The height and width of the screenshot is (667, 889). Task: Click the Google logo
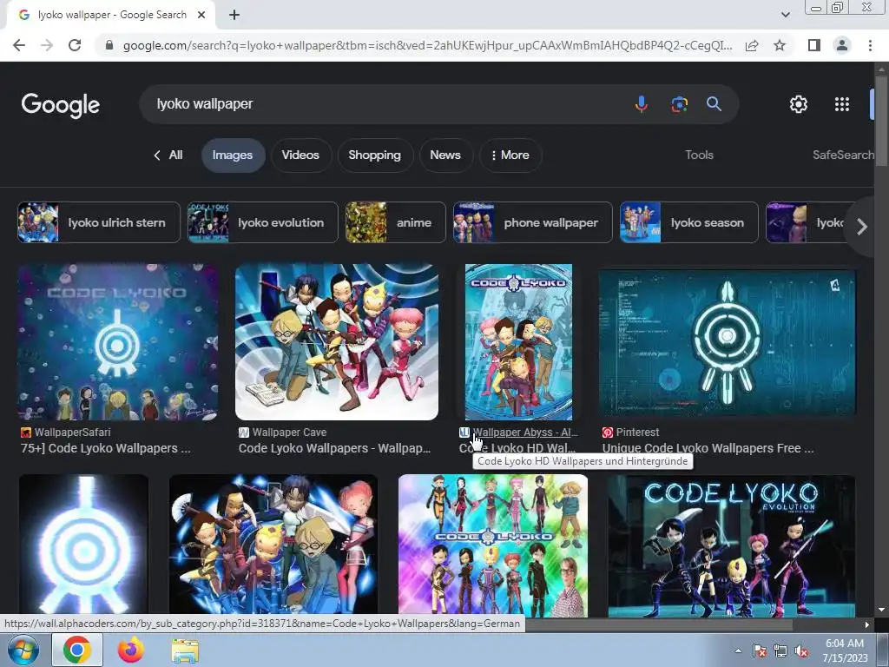(x=60, y=105)
